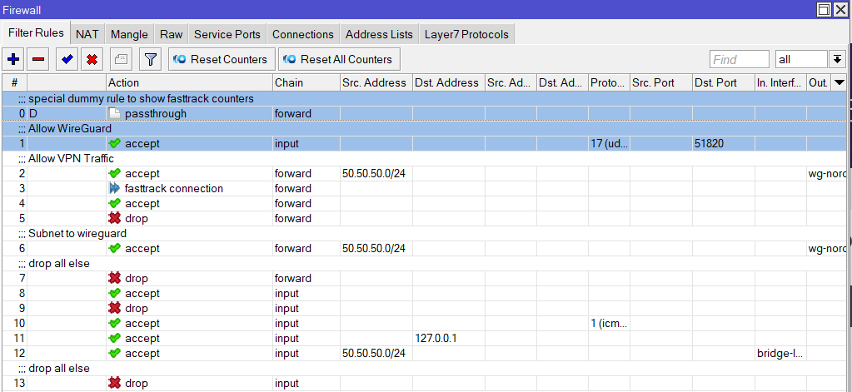Select the 'Allow VPN Traffic' comment row
852x392 pixels.
(424, 158)
